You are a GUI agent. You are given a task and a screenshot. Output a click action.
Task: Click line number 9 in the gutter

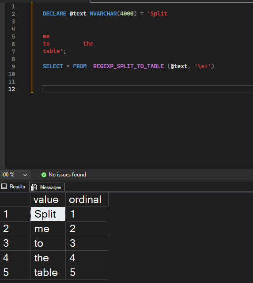13,67
